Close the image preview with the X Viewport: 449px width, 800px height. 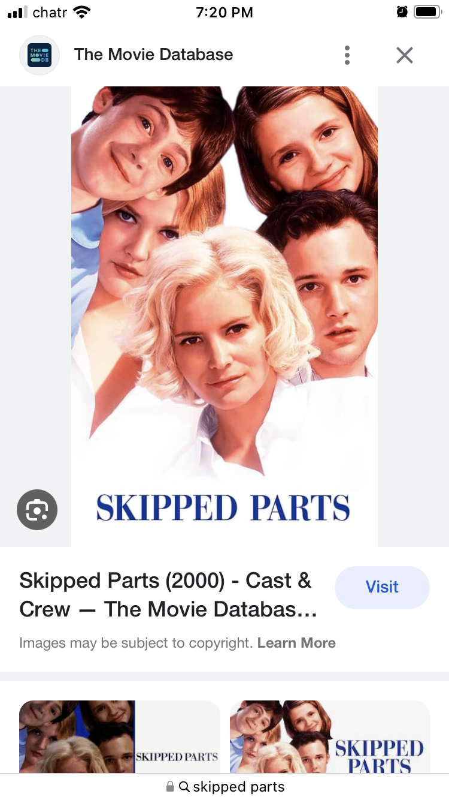pyautogui.click(x=405, y=55)
